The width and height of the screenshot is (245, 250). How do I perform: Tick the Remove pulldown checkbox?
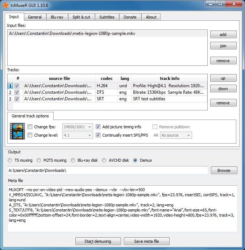tap(155, 127)
